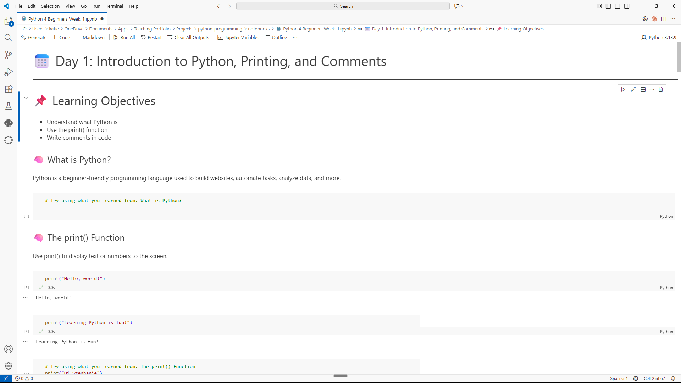Open the Testing beaker view
This screenshot has height=383, width=681.
(8, 106)
